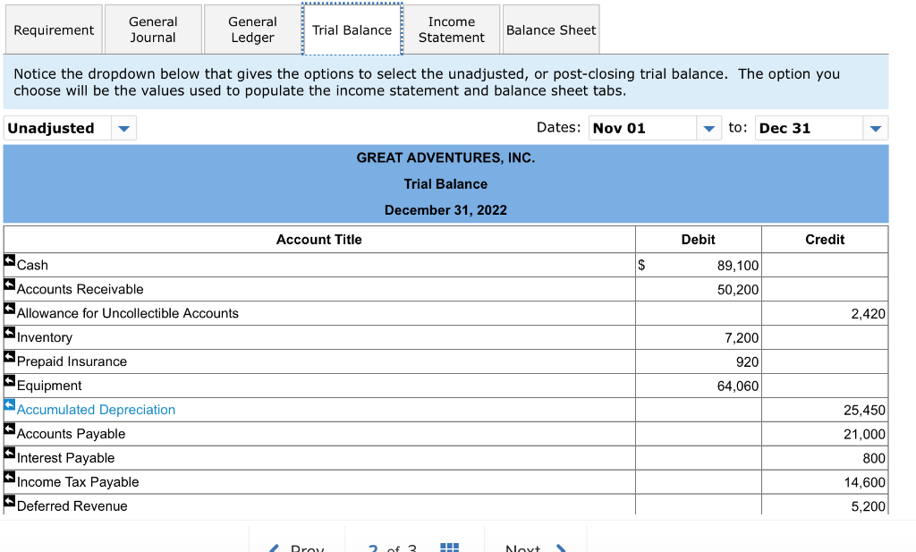Click the '2 of 3' page indicator
916x552 pixels.
pos(393,548)
